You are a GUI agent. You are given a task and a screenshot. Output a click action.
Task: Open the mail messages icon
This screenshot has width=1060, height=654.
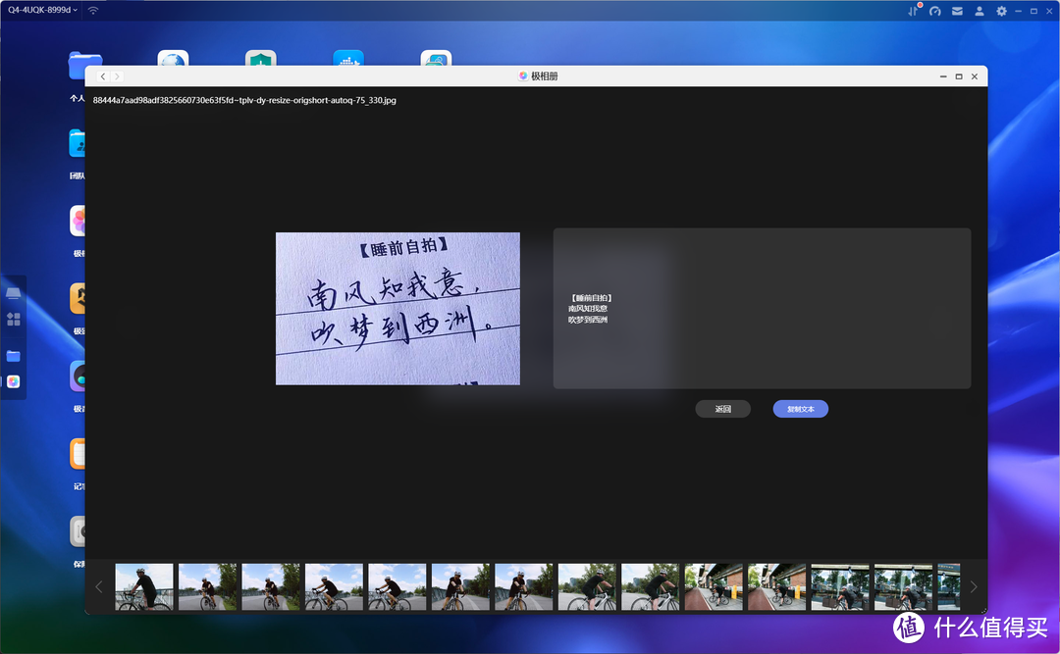[957, 11]
